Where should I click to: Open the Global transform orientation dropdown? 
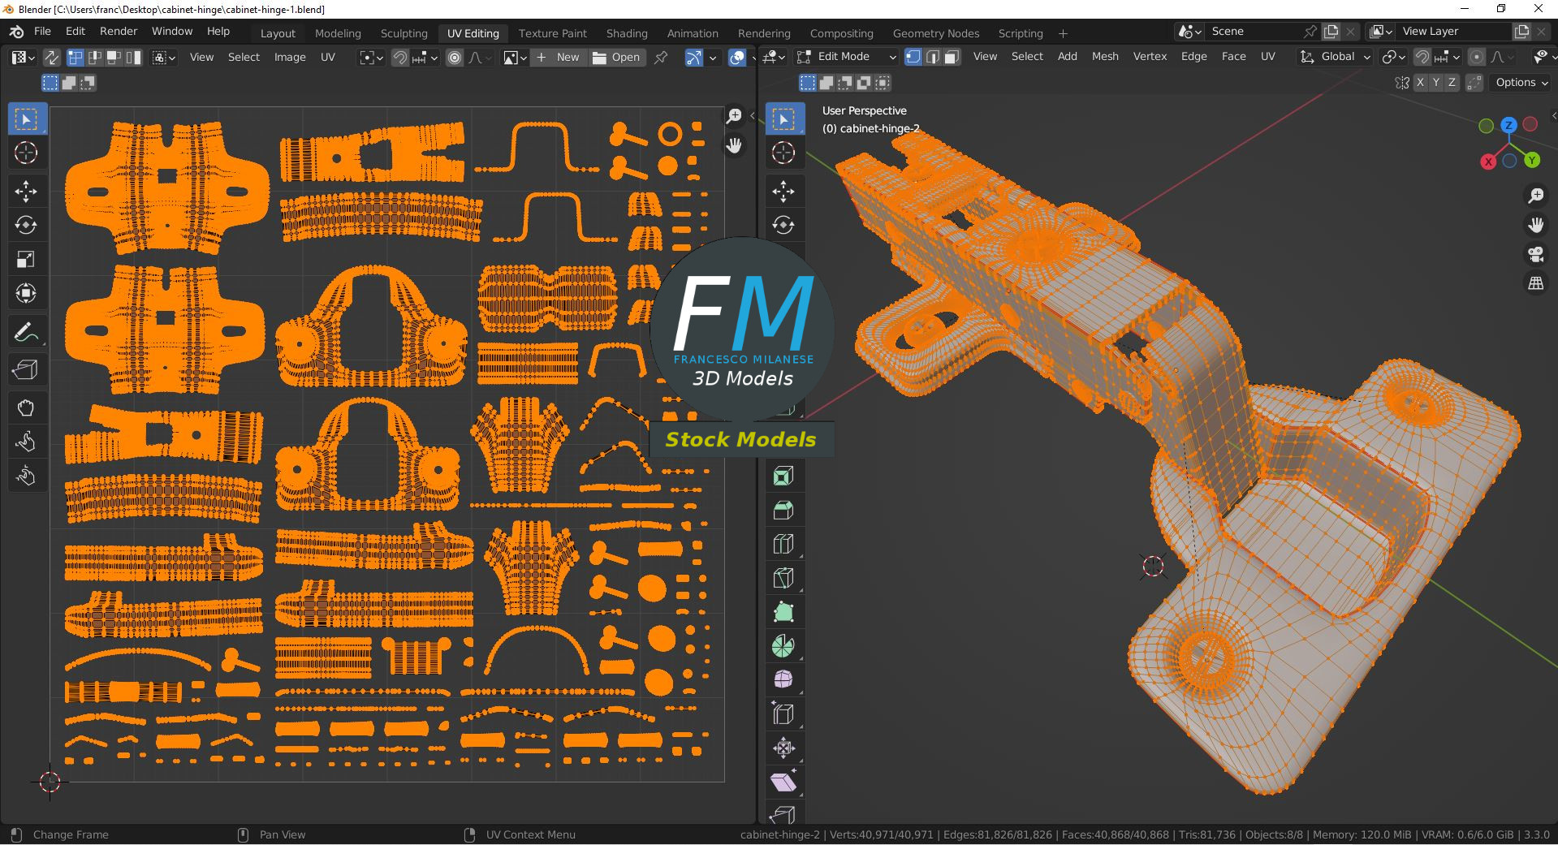pyautogui.click(x=1334, y=57)
